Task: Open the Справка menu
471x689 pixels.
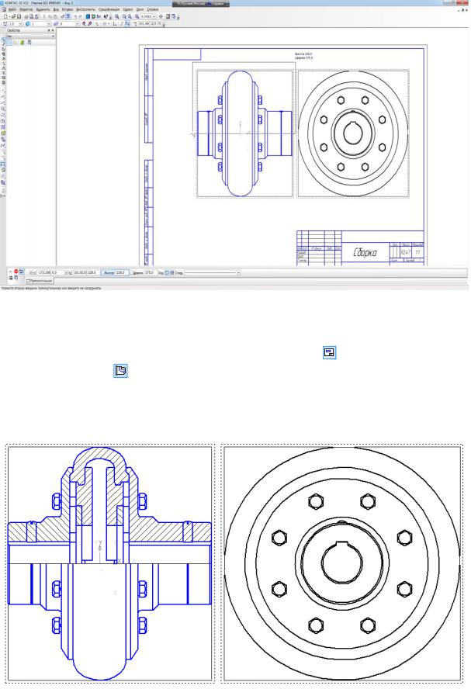Action: coord(152,9)
